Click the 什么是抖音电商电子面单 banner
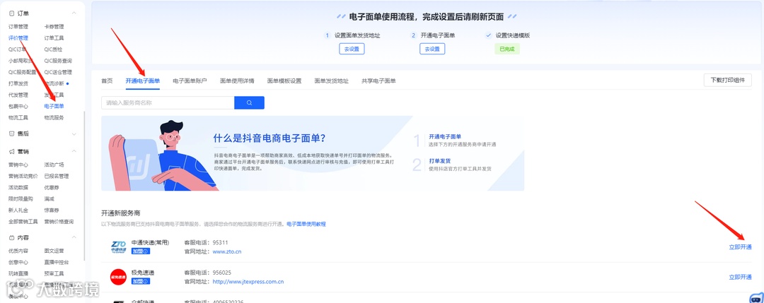 coord(313,153)
